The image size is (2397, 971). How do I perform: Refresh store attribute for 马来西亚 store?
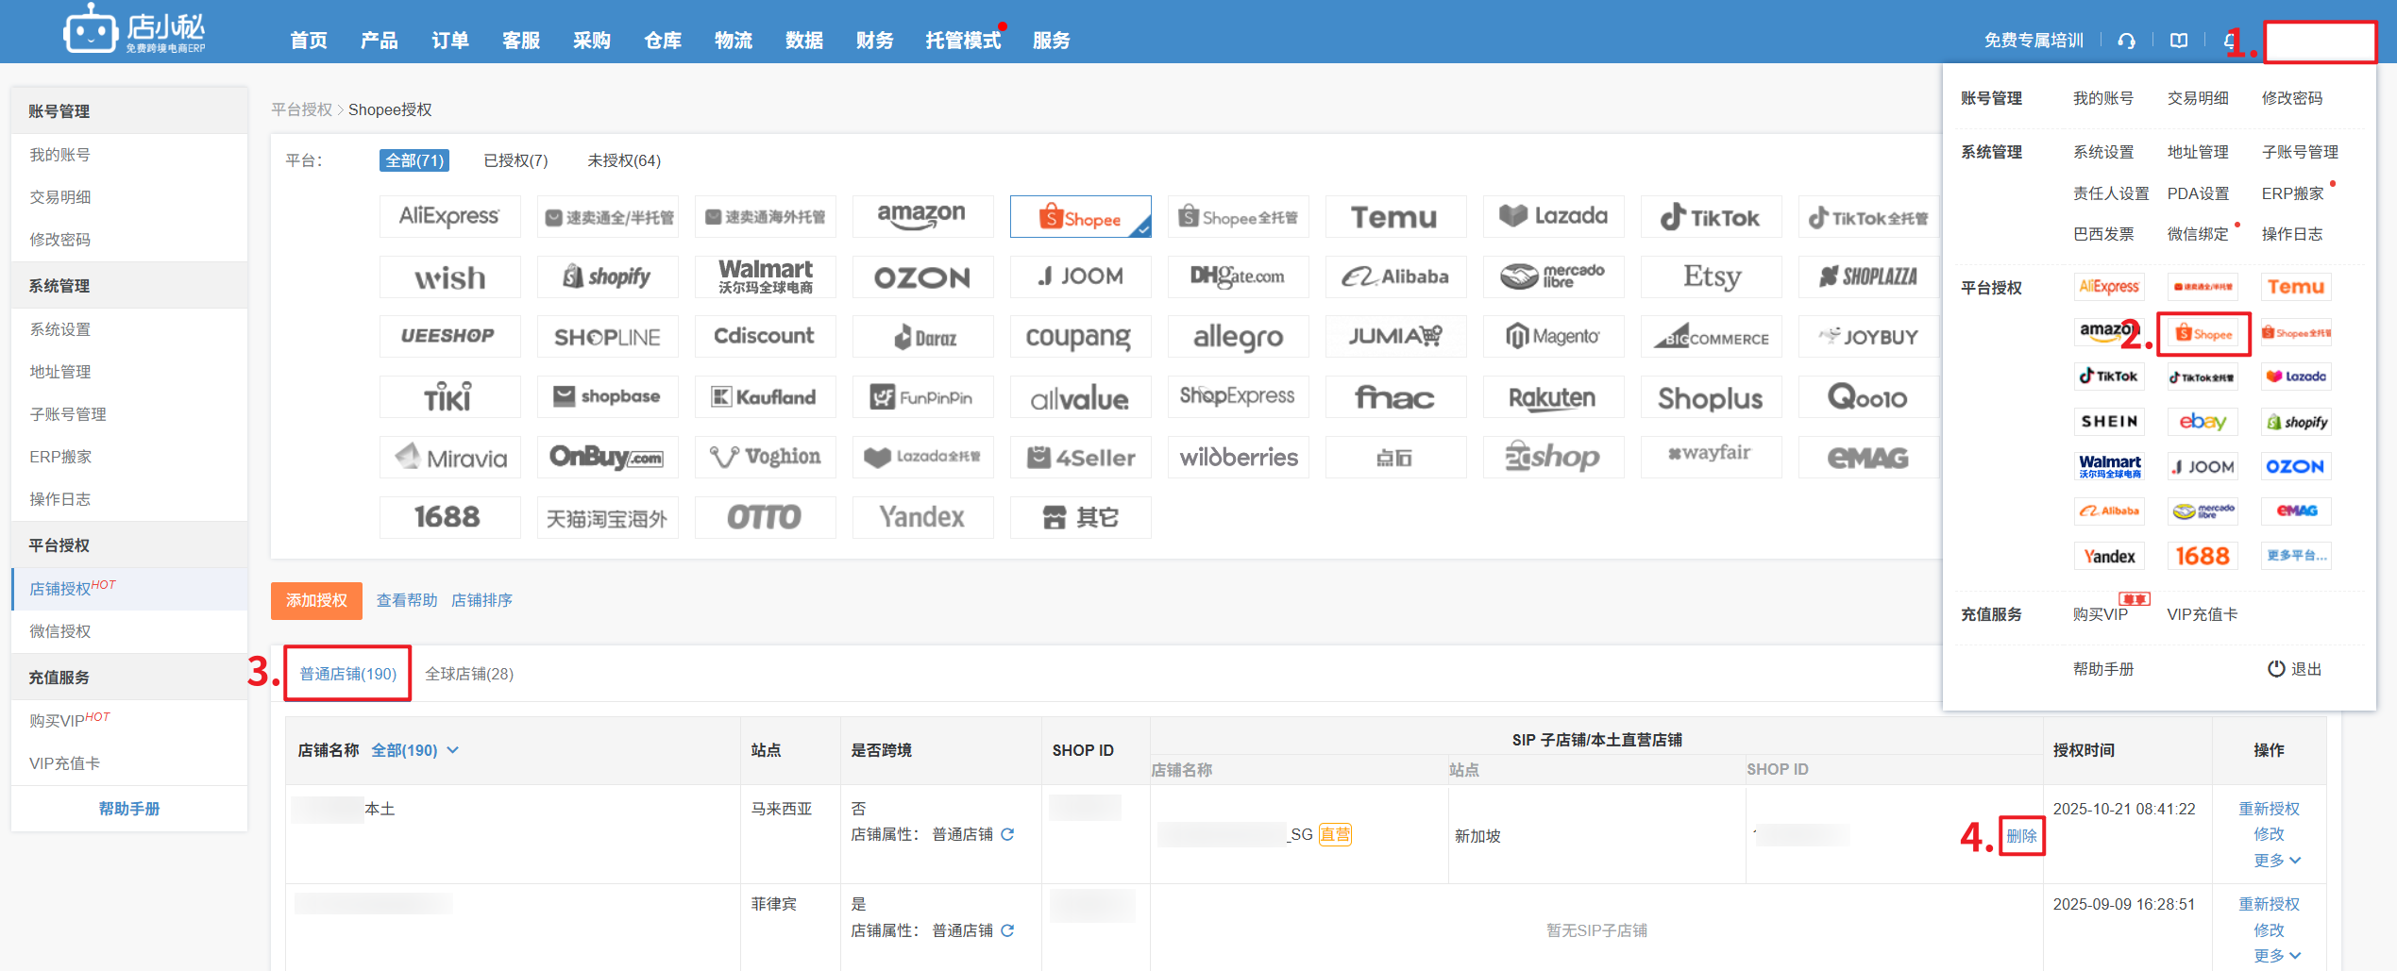coord(1007,834)
